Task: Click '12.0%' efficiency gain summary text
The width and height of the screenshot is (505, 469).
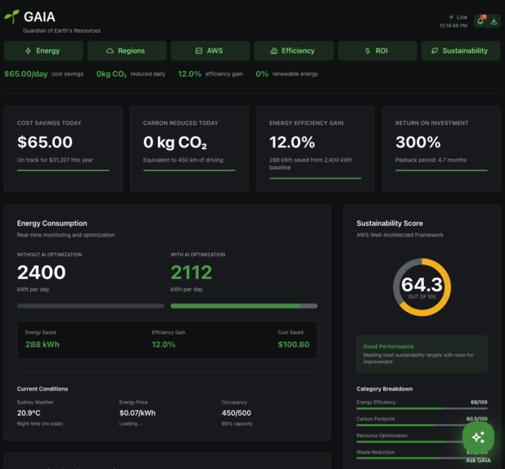Action: [190, 74]
